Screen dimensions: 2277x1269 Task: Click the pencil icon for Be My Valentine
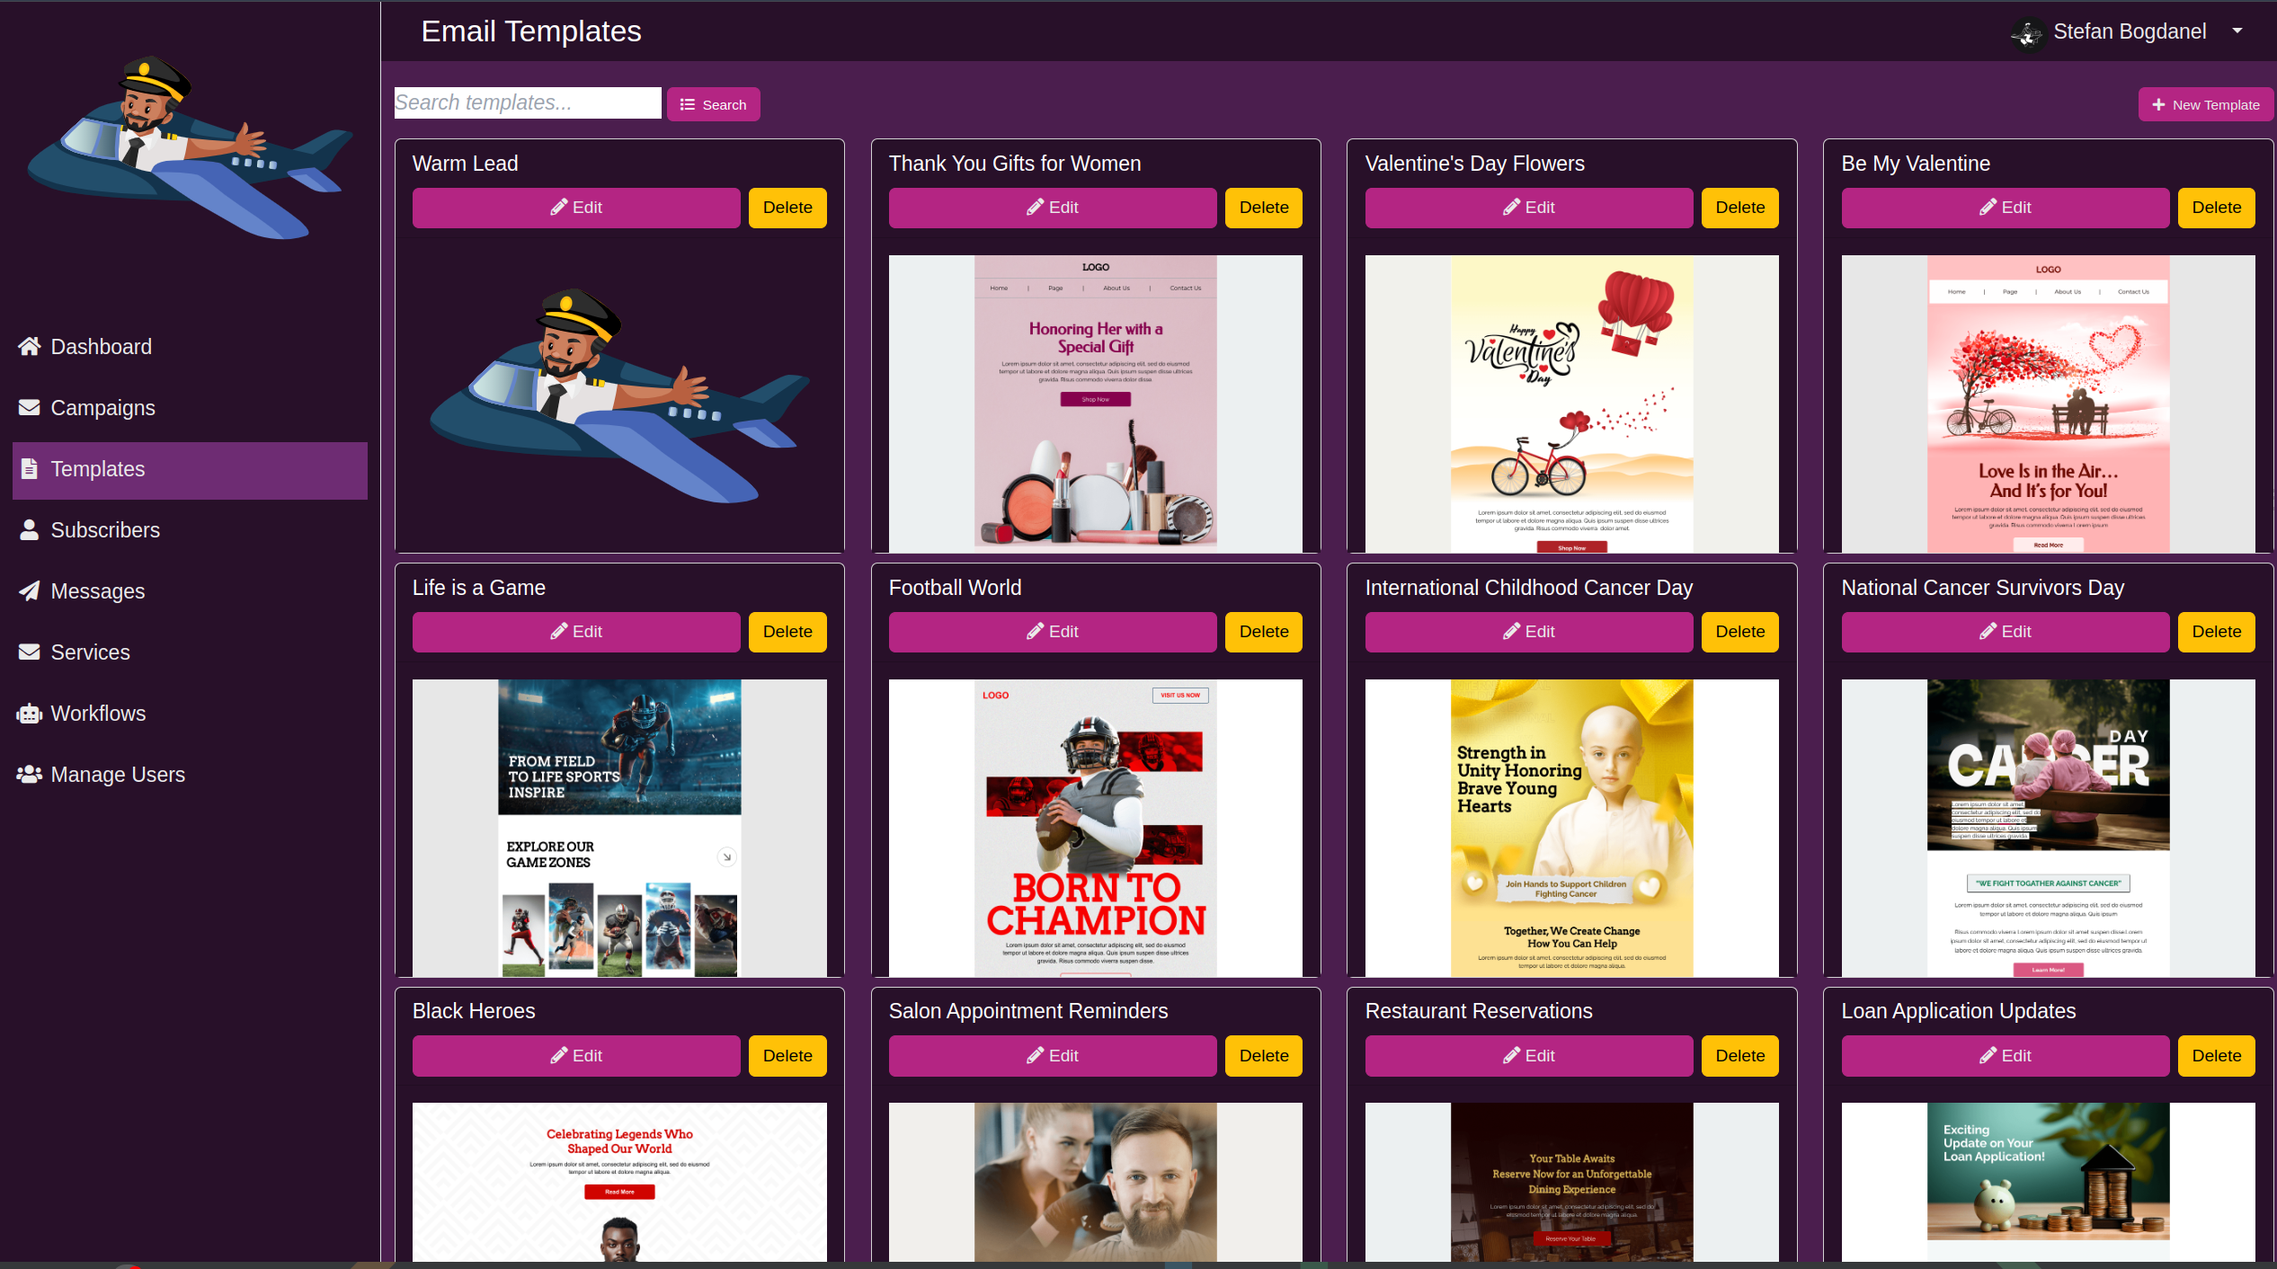pos(1988,208)
